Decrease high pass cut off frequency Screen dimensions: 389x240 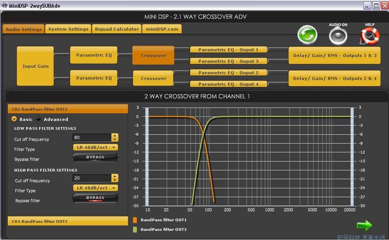coord(115,180)
